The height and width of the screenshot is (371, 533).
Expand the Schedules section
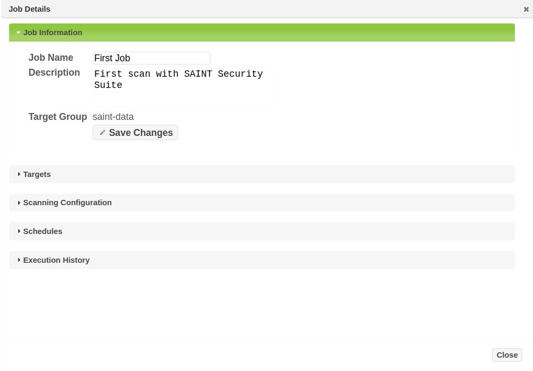click(43, 231)
